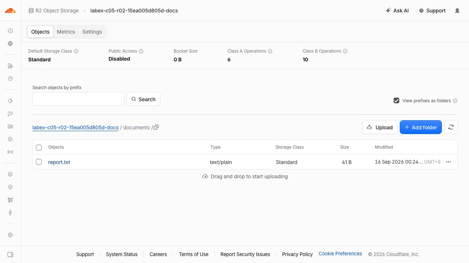The image size is (469, 263).
Task: Open the storage folder icon in sidebar
Action: tap(10, 126)
